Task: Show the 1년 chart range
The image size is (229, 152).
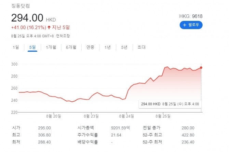Action: click(x=107, y=47)
